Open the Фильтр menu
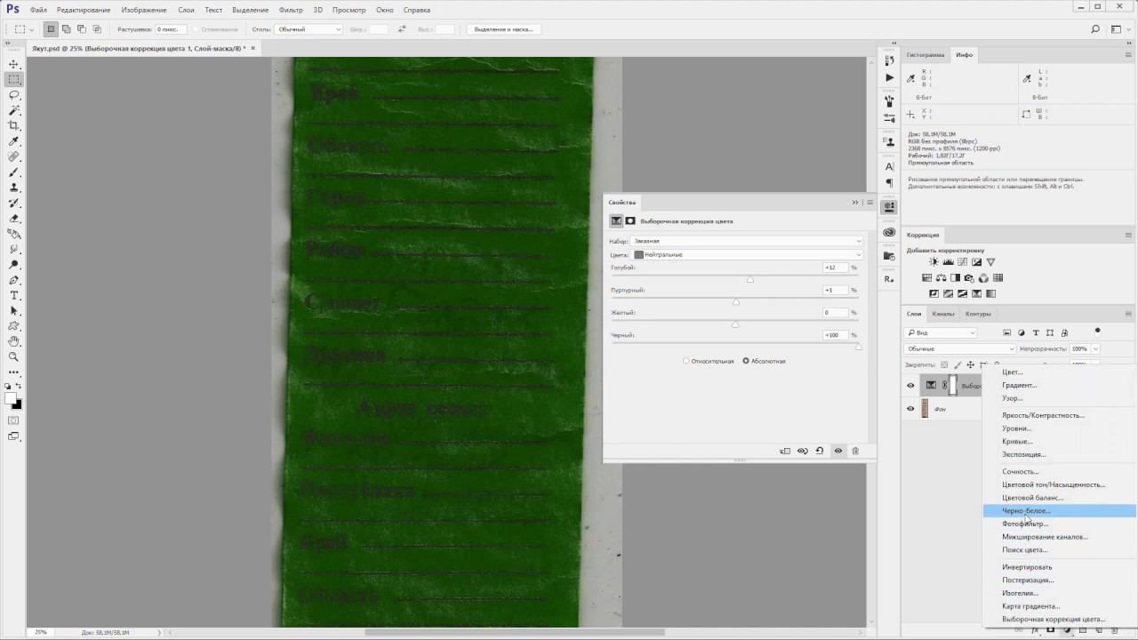This screenshot has height=640, width=1138. pyautogui.click(x=291, y=10)
